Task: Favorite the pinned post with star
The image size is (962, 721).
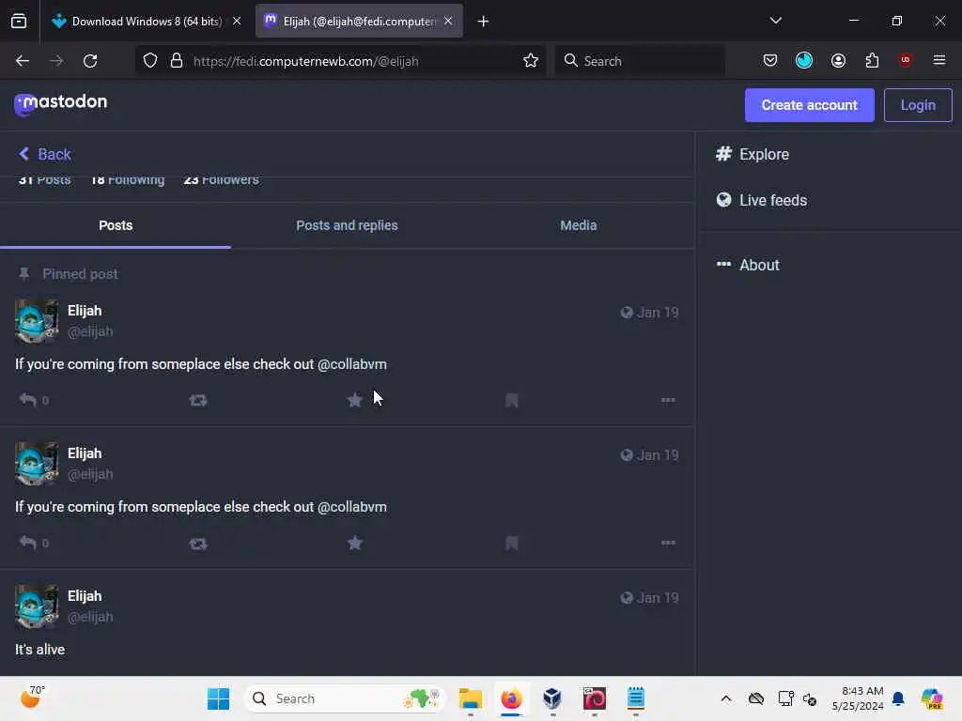Action: (x=354, y=400)
